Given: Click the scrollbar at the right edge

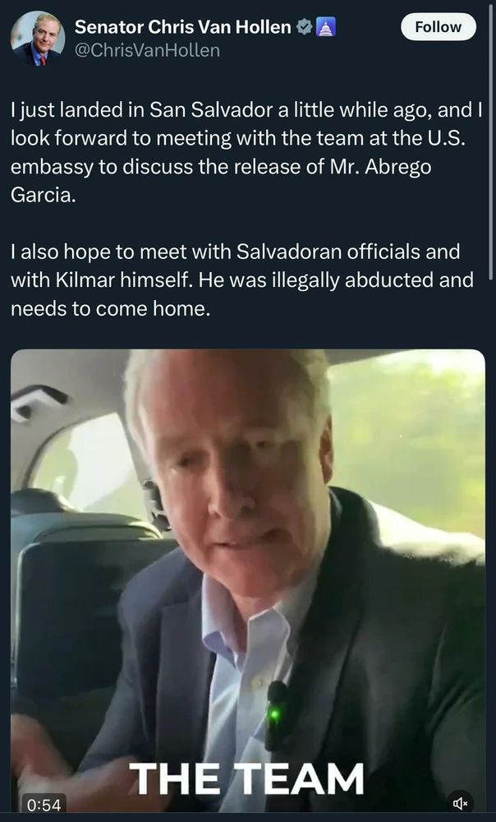Looking at the screenshot, I should [491, 147].
